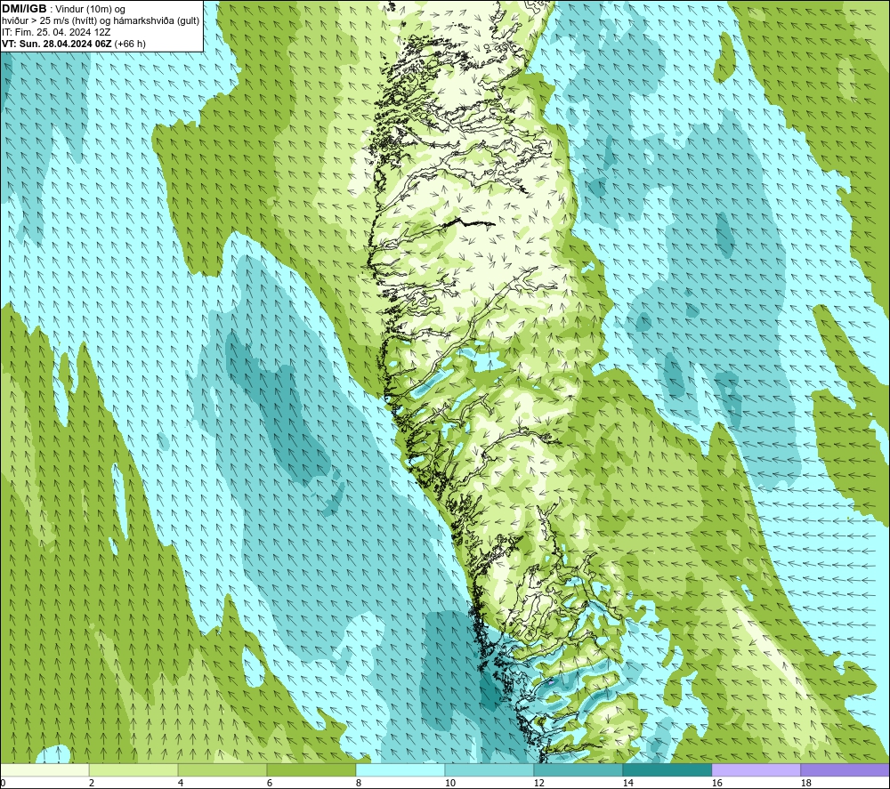Screen dimensions: 890x789
Task: Click the 10-12 m/s light teal swatch
Action: (x=489, y=769)
